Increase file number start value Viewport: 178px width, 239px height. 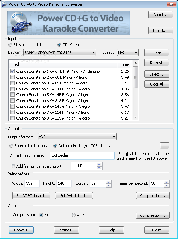99,164
